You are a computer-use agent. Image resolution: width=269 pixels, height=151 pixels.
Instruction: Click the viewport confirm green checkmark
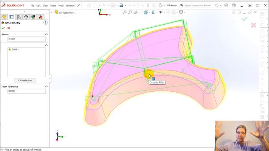(x=244, y=19)
